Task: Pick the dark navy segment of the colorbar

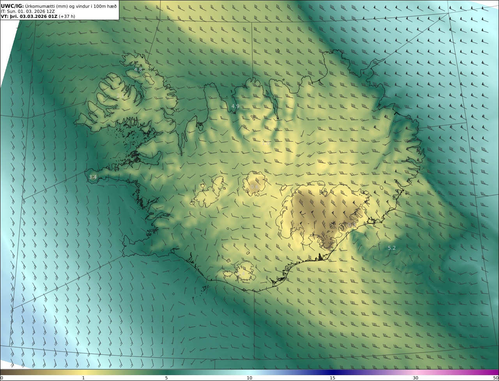Action: coord(333,372)
